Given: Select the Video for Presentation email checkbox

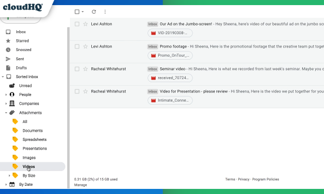Looking at the screenshot, I should tap(77, 91).
